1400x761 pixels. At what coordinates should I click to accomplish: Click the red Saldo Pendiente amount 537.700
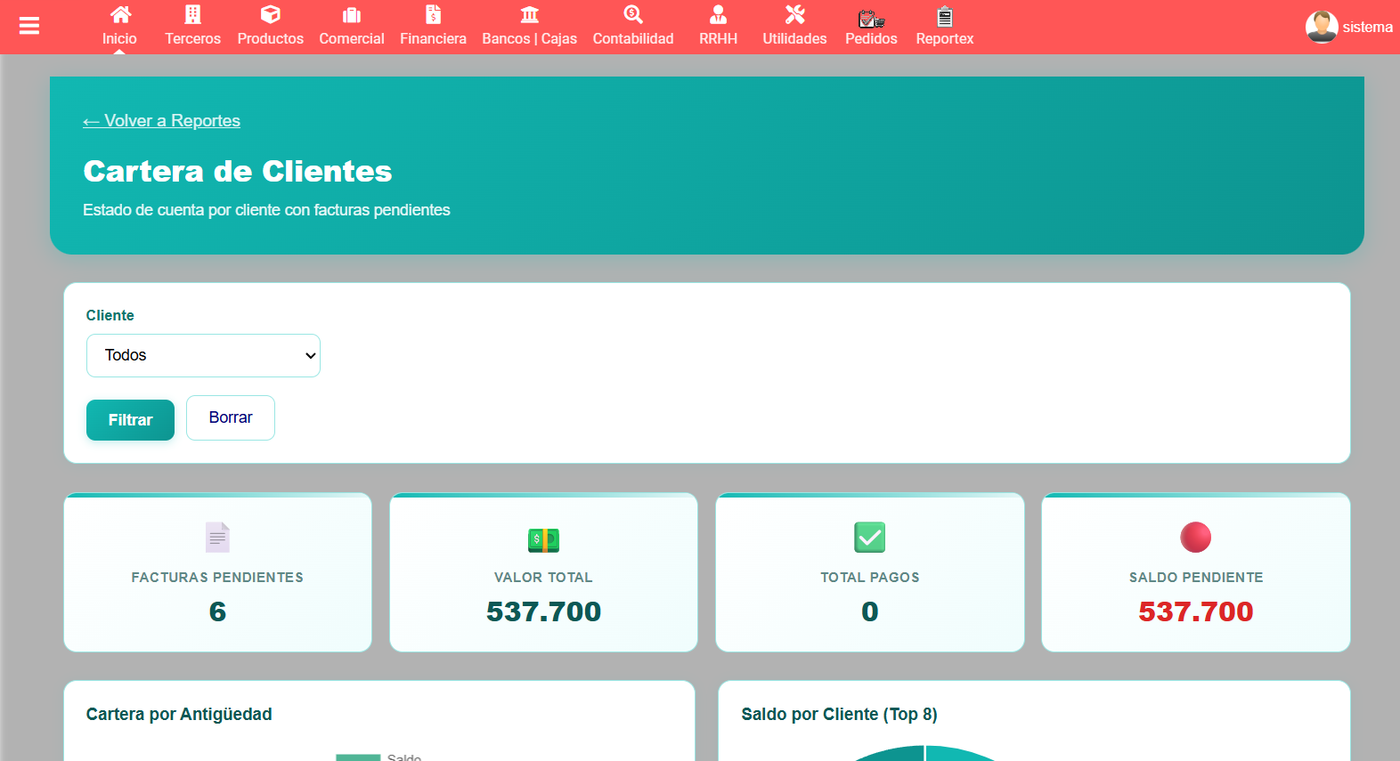tap(1196, 611)
